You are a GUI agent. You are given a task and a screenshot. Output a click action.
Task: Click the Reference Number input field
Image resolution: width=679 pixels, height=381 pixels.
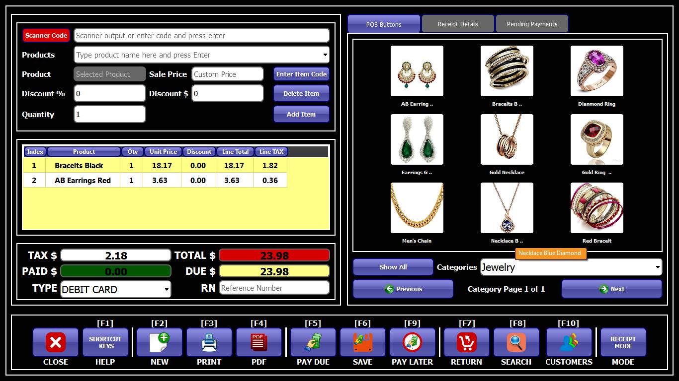click(274, 288)
